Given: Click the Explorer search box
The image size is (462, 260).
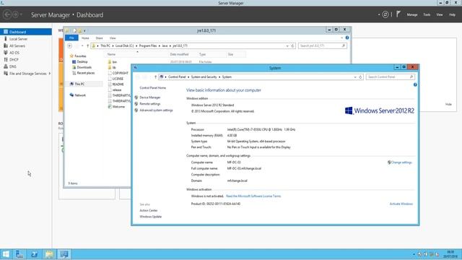Looking at the screenshot, I should point(323,45).
